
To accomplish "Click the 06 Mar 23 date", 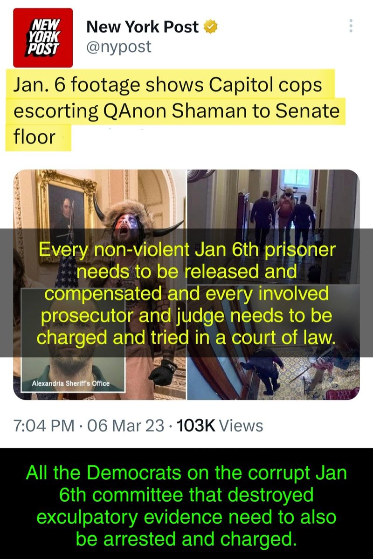I will [123, 425].
